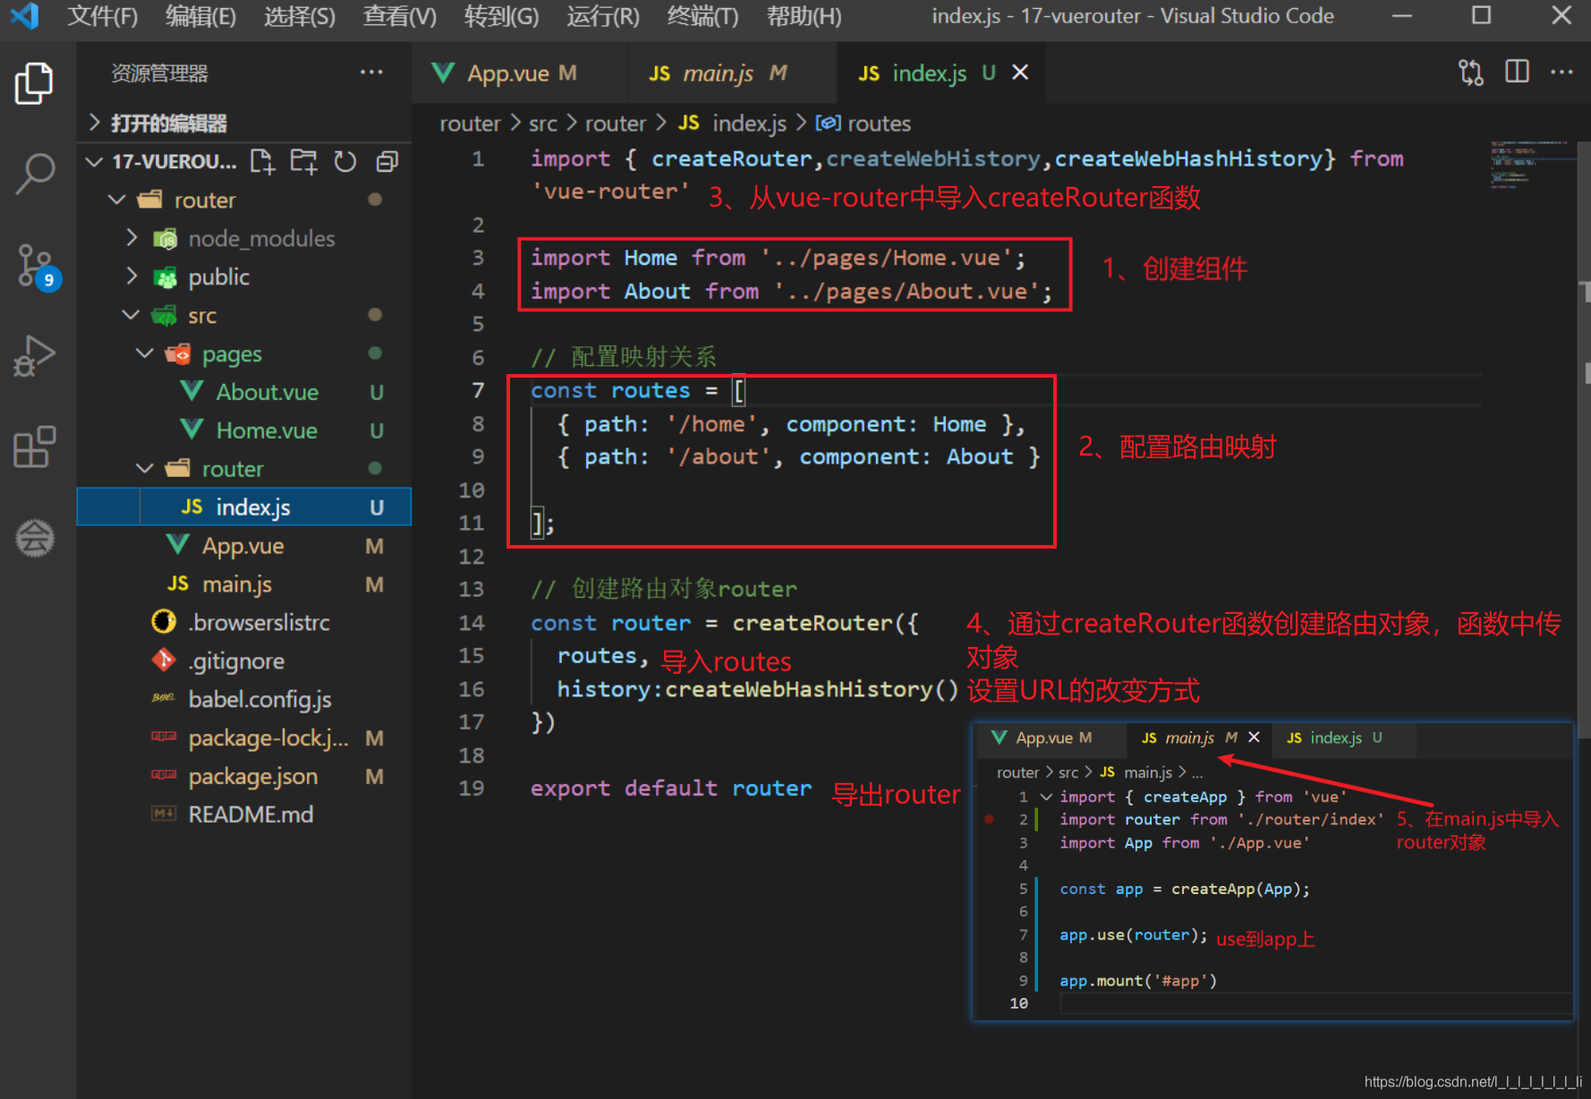
Task: Click the New Folder icon in explorer header
Action: (303, 161)
